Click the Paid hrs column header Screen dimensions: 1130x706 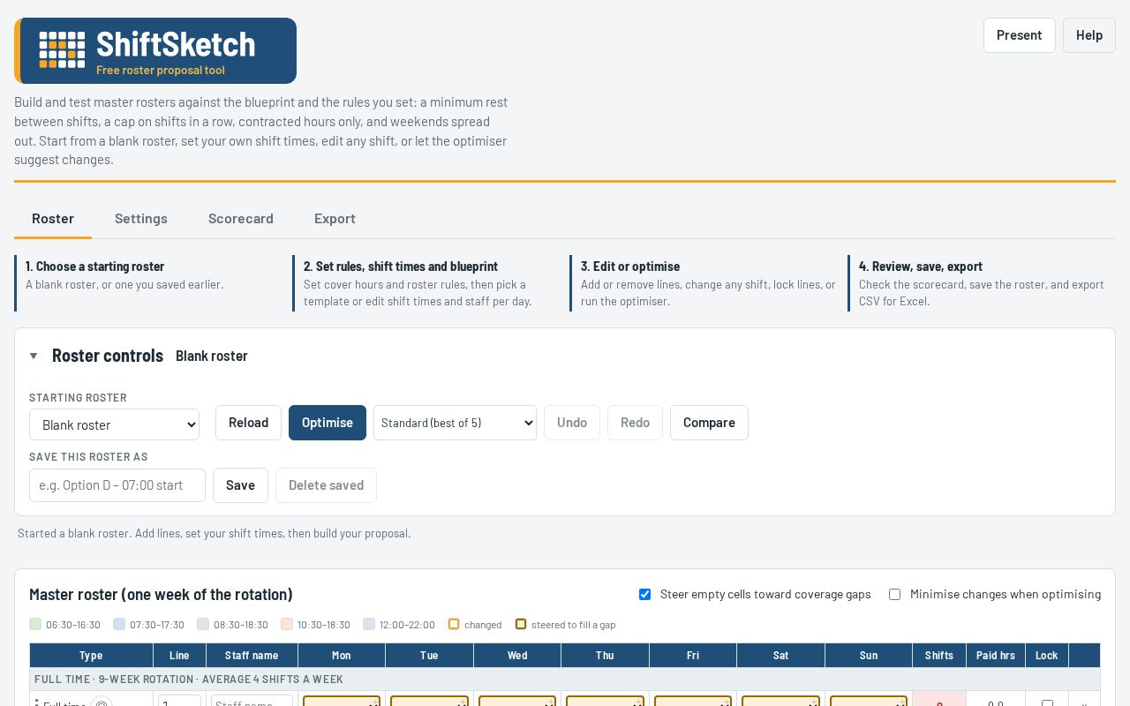coord(996,656)
